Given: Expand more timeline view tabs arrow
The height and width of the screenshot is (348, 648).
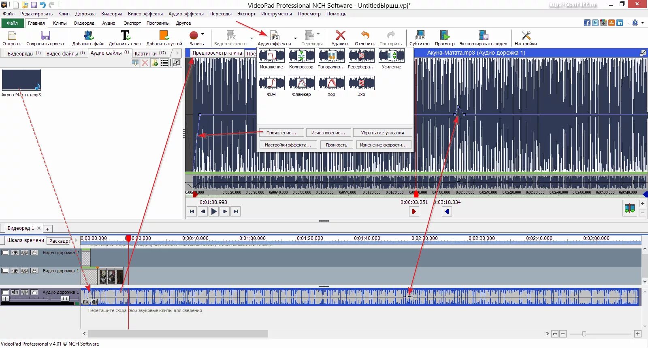Looking at the screenshot, I should point(76,240).
